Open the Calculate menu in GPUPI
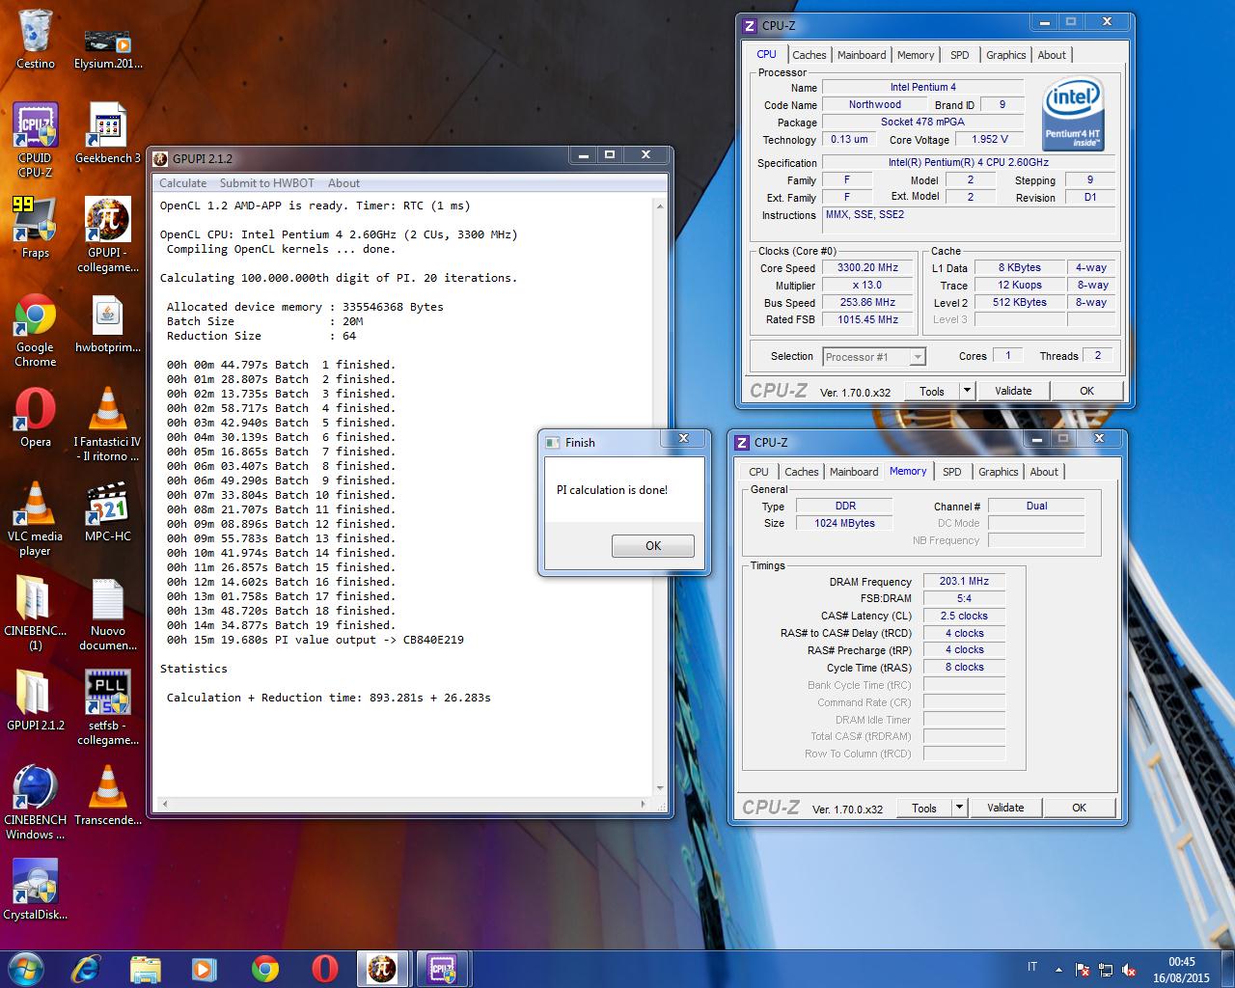This screenshot has height=988, width=1235. (182, 183)
